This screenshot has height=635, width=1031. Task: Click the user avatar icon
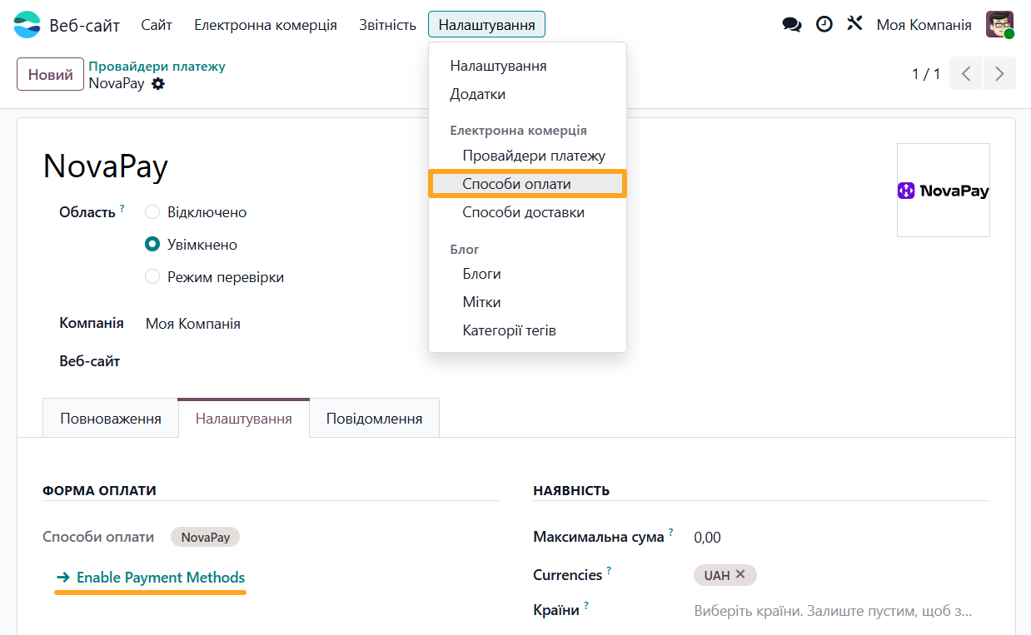(999, 24)
